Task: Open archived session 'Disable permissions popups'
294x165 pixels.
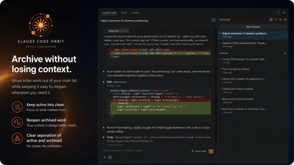Action: 253,90
